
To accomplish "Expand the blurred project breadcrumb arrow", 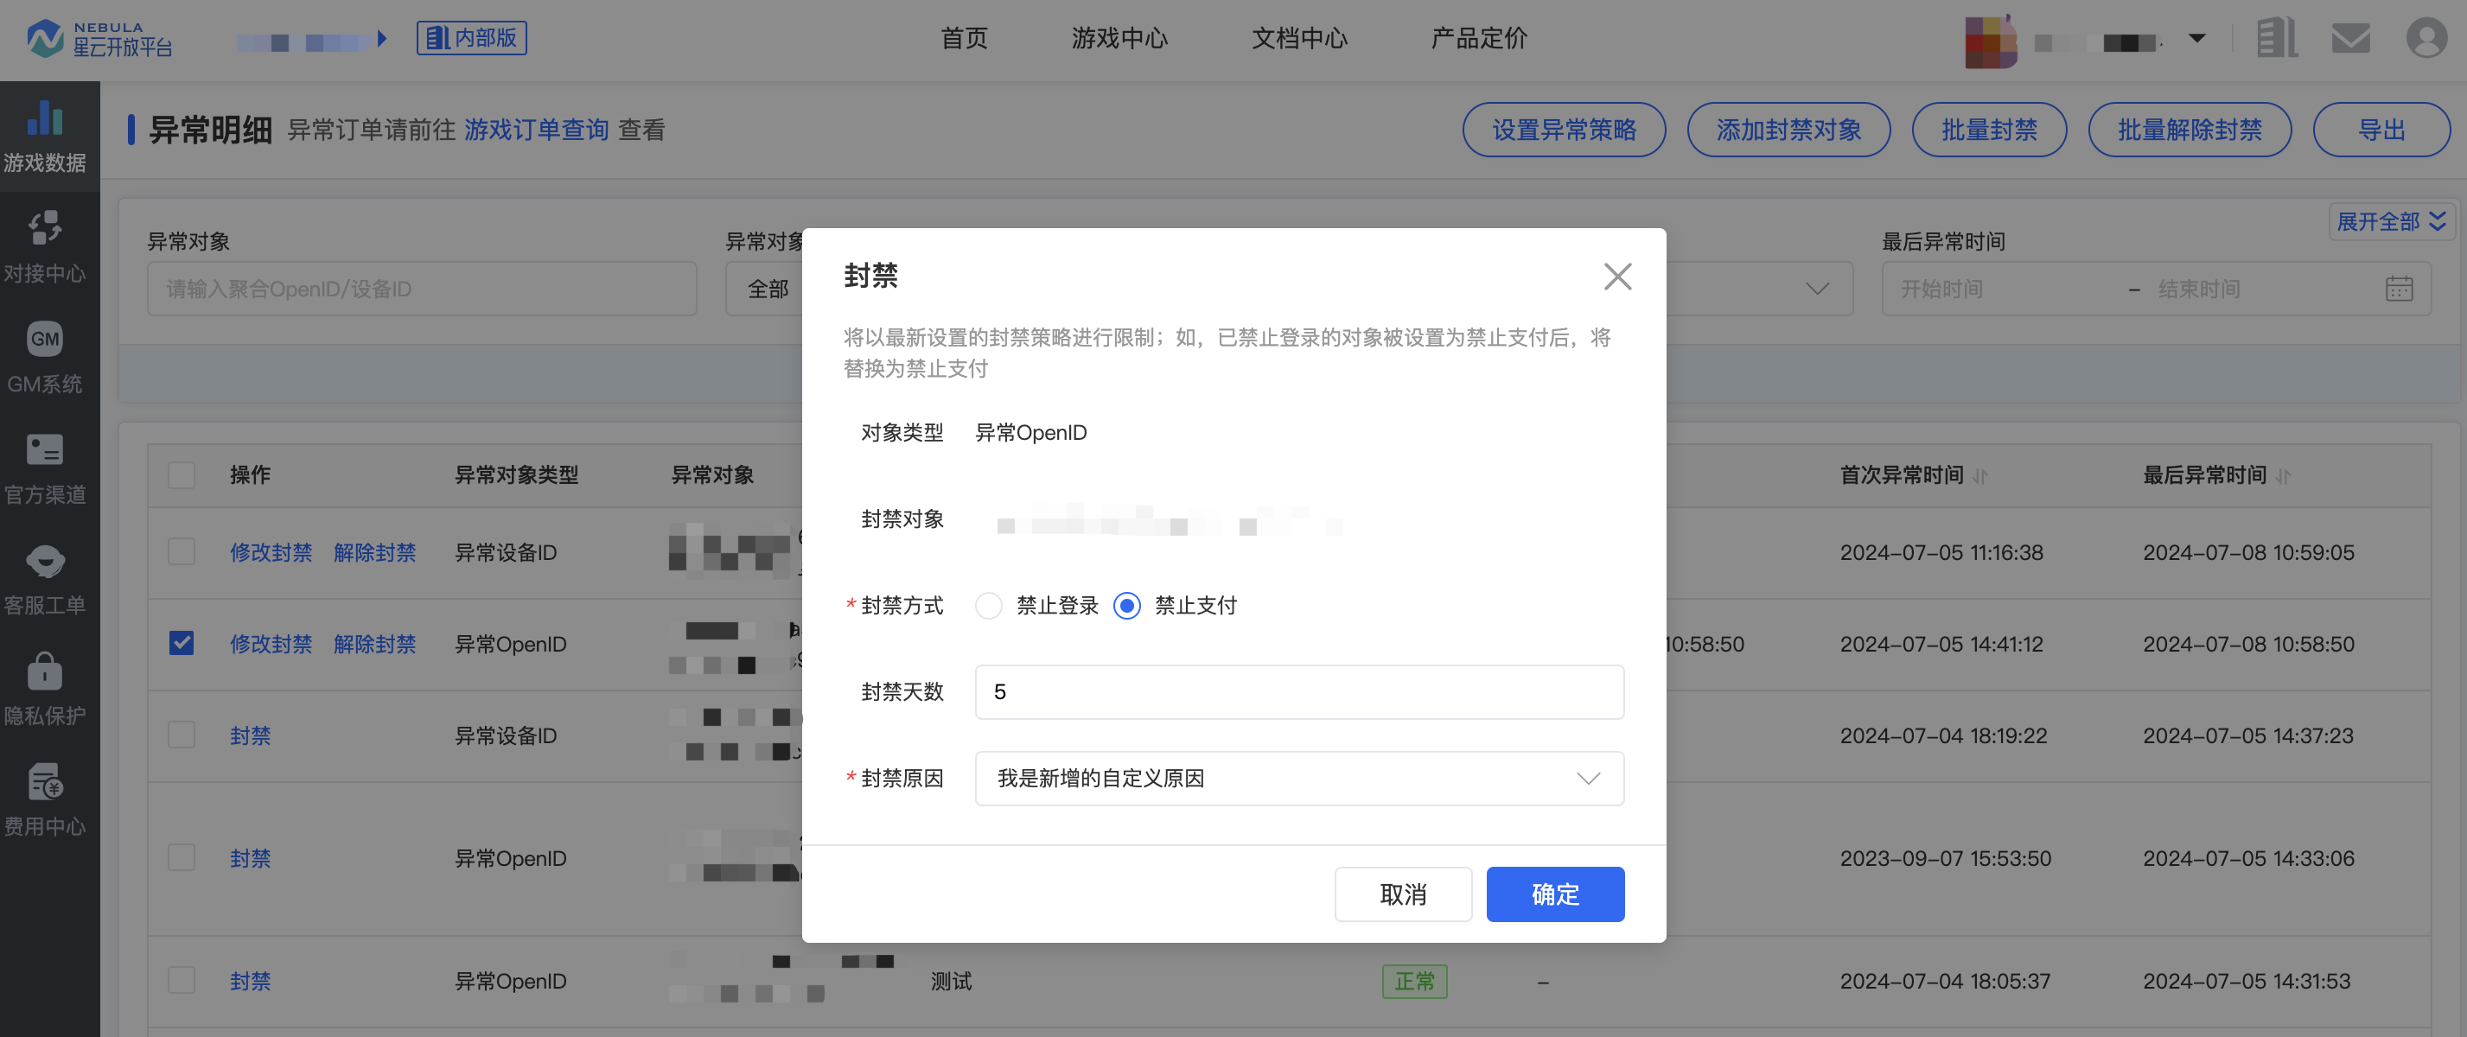I will point(382,39).
